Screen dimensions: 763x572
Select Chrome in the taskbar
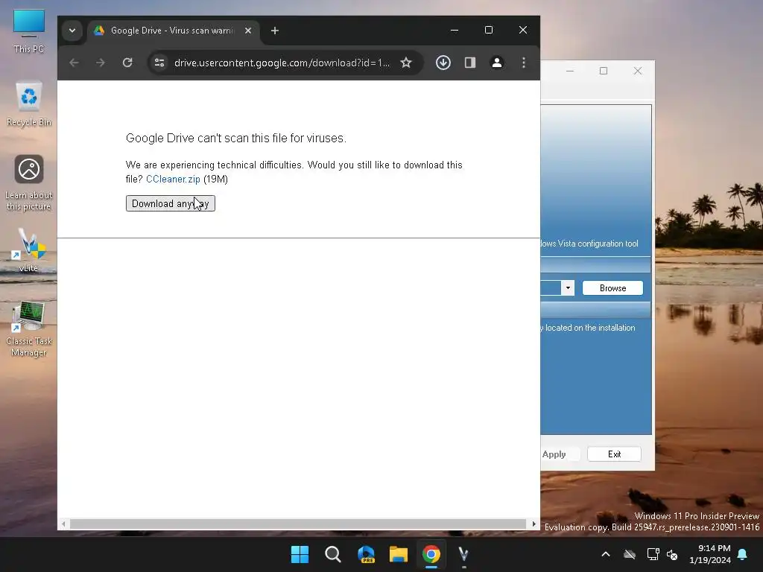point(431,554)
